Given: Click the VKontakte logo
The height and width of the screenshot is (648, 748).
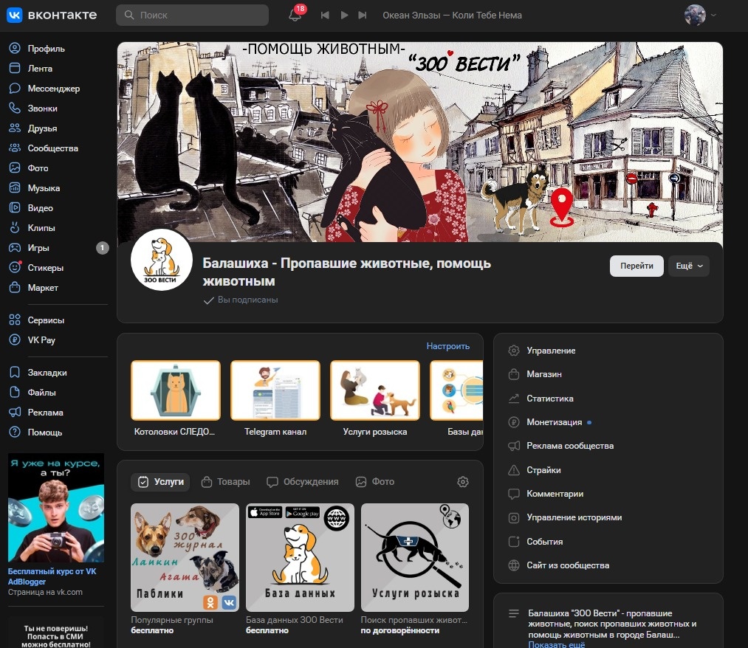Looking at the screenshot, I should click(52, 15).
